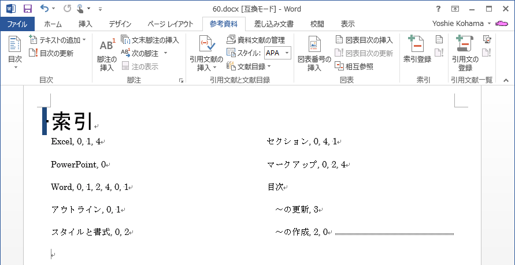
Task: Click 資料文献の管理
Action: click(256, 40)
